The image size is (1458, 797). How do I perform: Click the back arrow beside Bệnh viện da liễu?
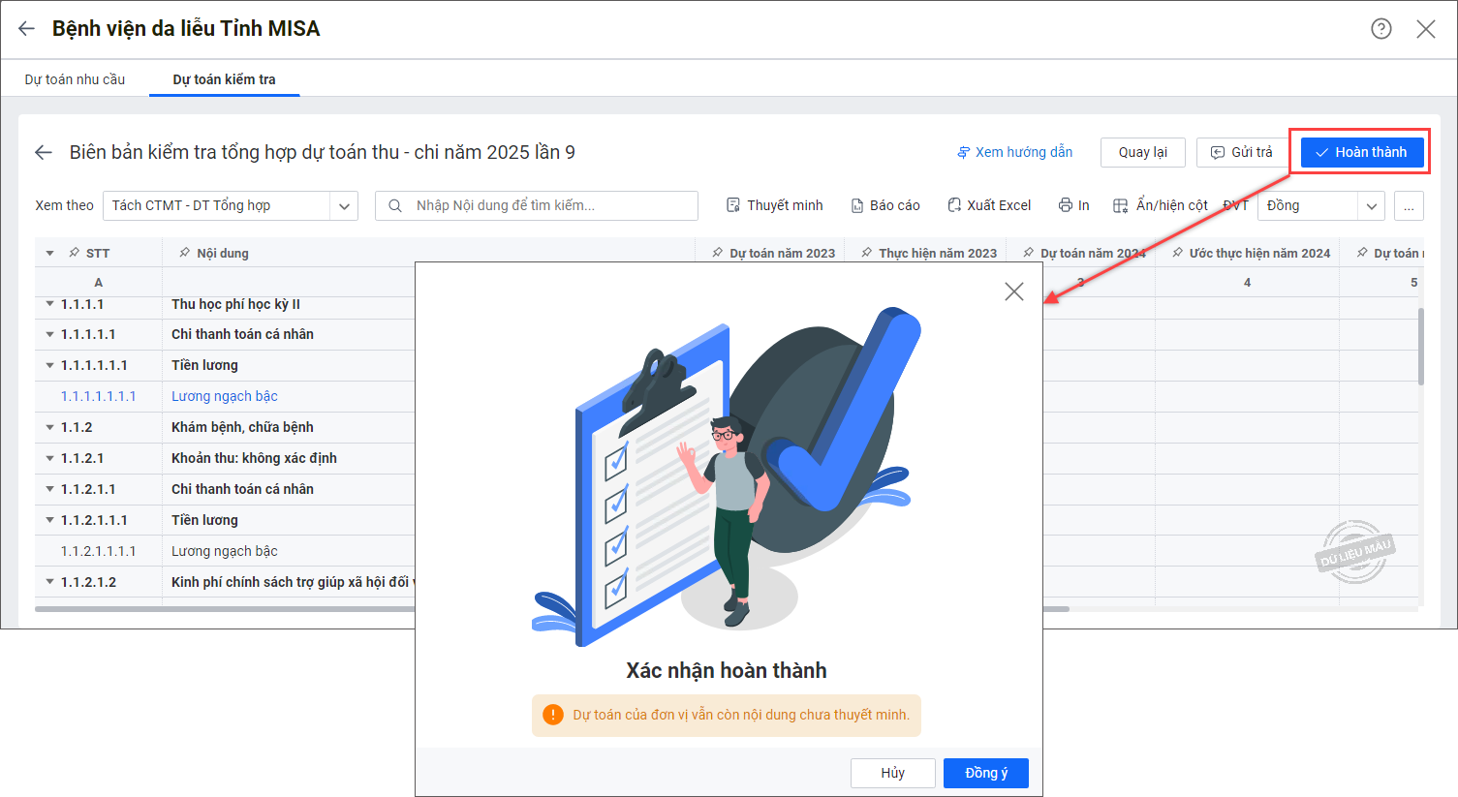[26, 29]
